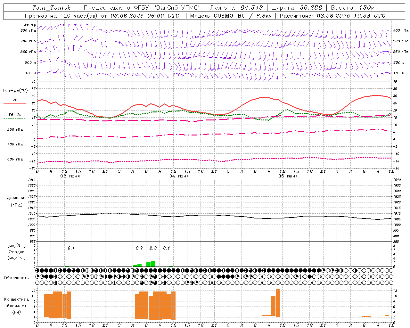Click the '05 июня' date label
This screenshot has width=410, height=328.
click(288, 176)
